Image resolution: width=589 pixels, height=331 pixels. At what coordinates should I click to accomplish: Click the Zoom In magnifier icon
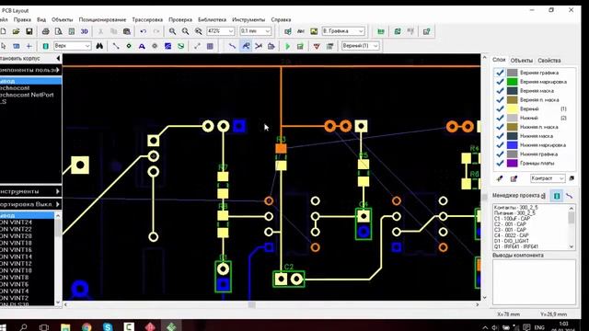[172, 31]
